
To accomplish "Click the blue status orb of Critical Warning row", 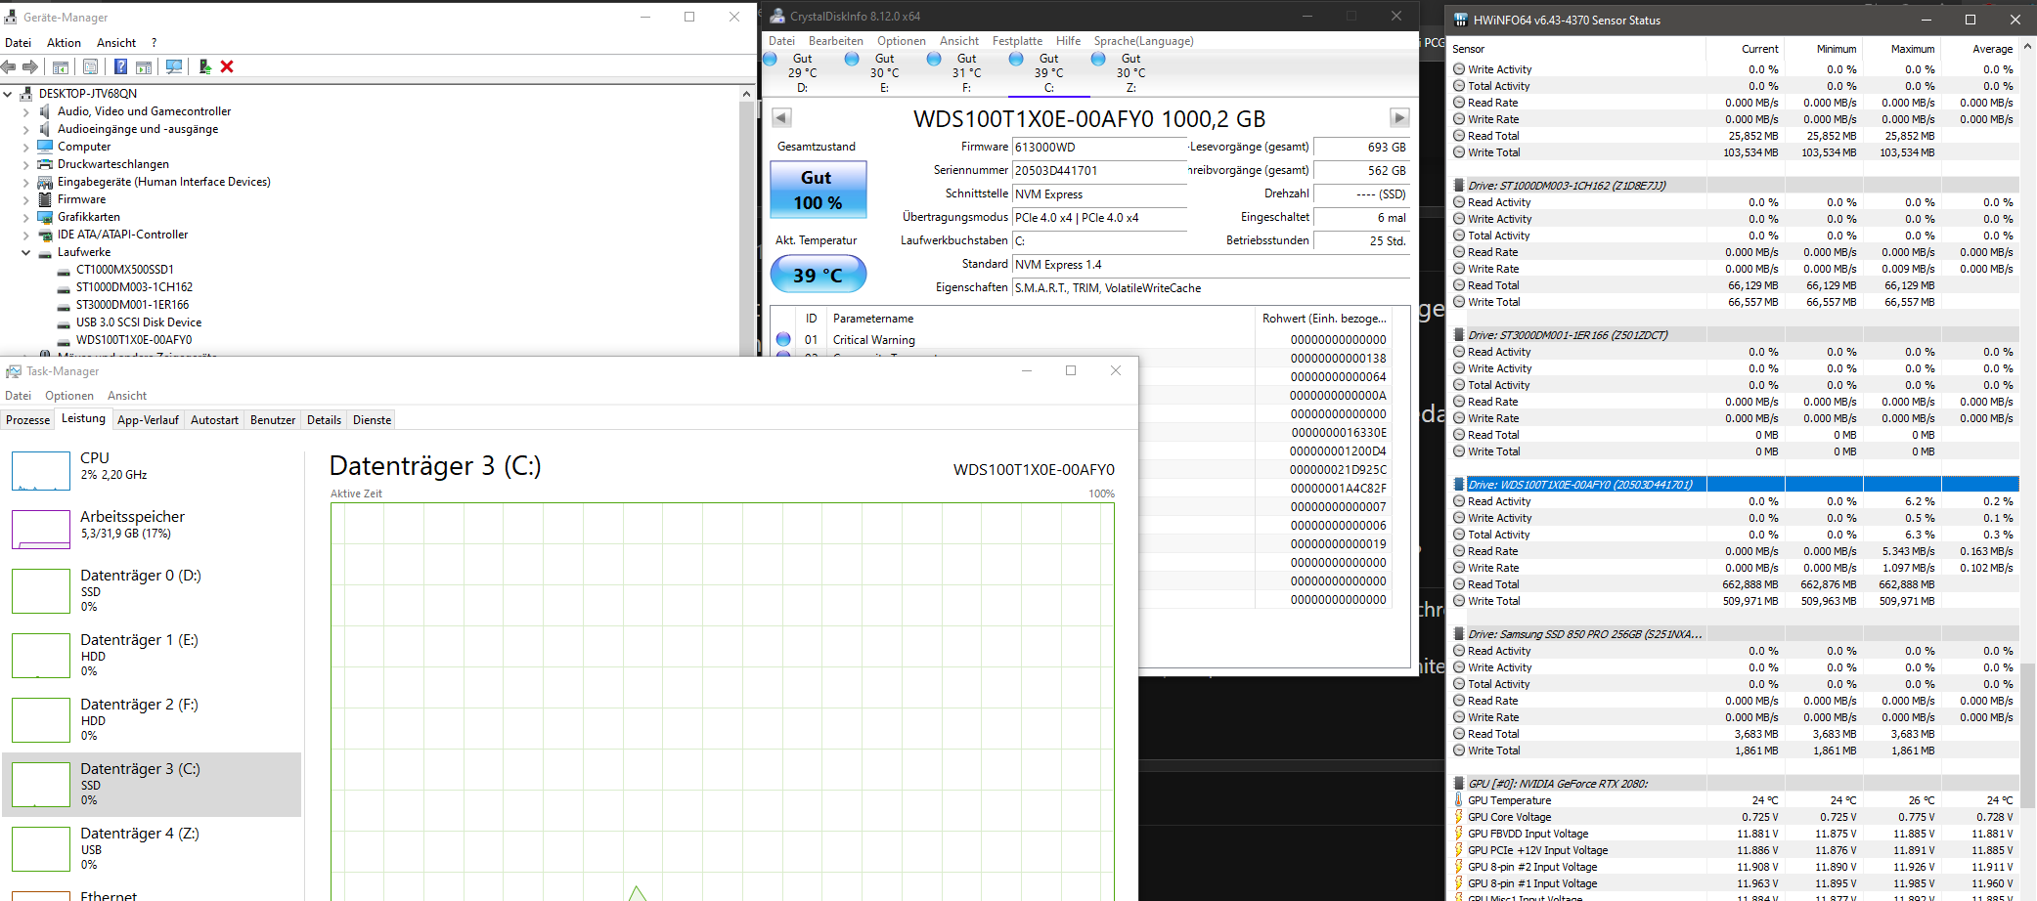I will (x=783, y=339).
